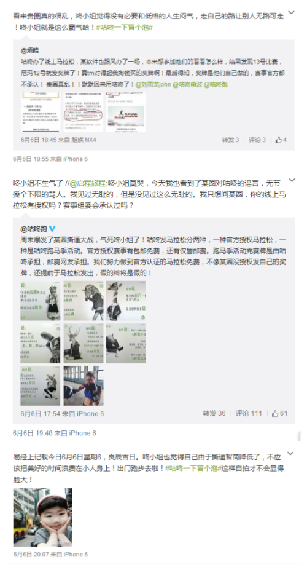Viewport: 307px width, 570px height.
Task: Like the 烦皓 reposted post thumbs-up
Action: pos(281,140)
